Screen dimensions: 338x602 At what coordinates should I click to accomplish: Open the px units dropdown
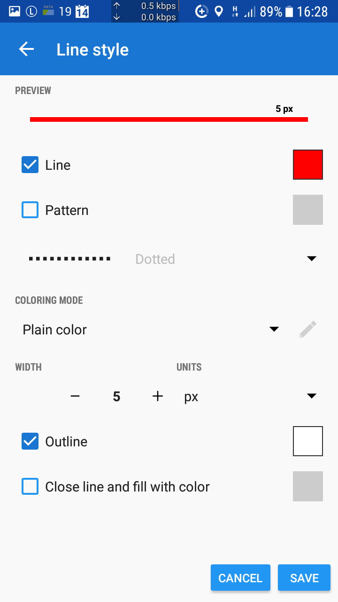click(x=312, y=396)
